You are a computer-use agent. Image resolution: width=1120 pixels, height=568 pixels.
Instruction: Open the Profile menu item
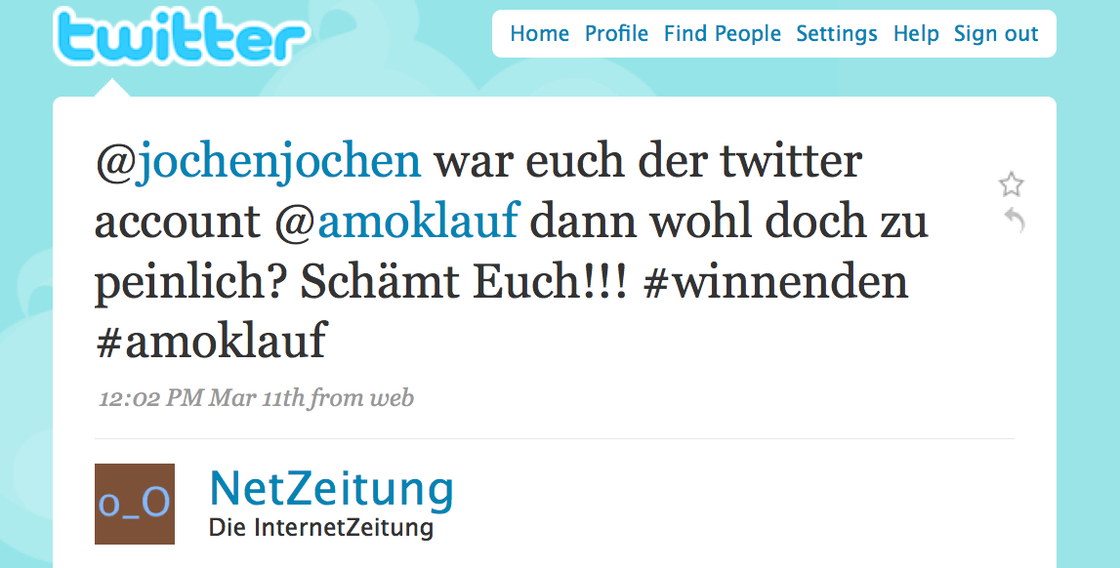coord(616,33)
